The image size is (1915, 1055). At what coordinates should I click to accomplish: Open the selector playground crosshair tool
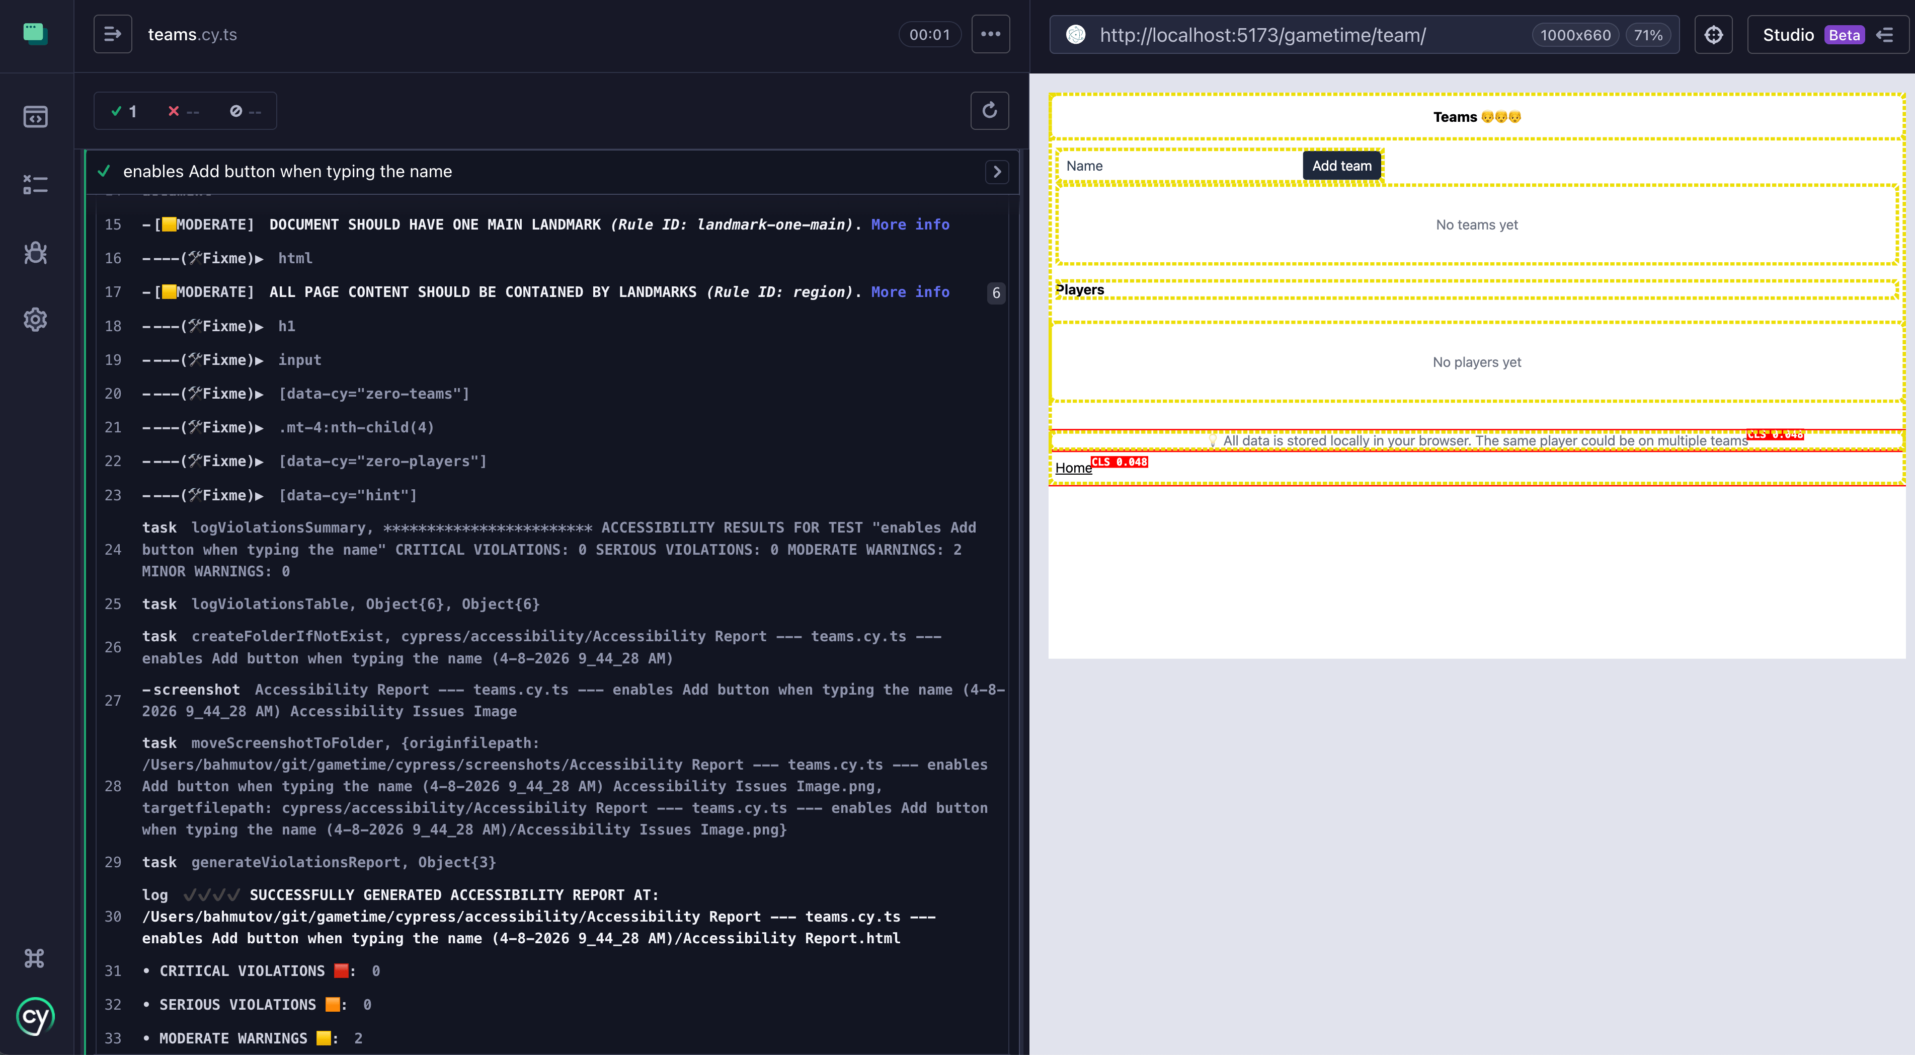click(x=1713, y=34)
